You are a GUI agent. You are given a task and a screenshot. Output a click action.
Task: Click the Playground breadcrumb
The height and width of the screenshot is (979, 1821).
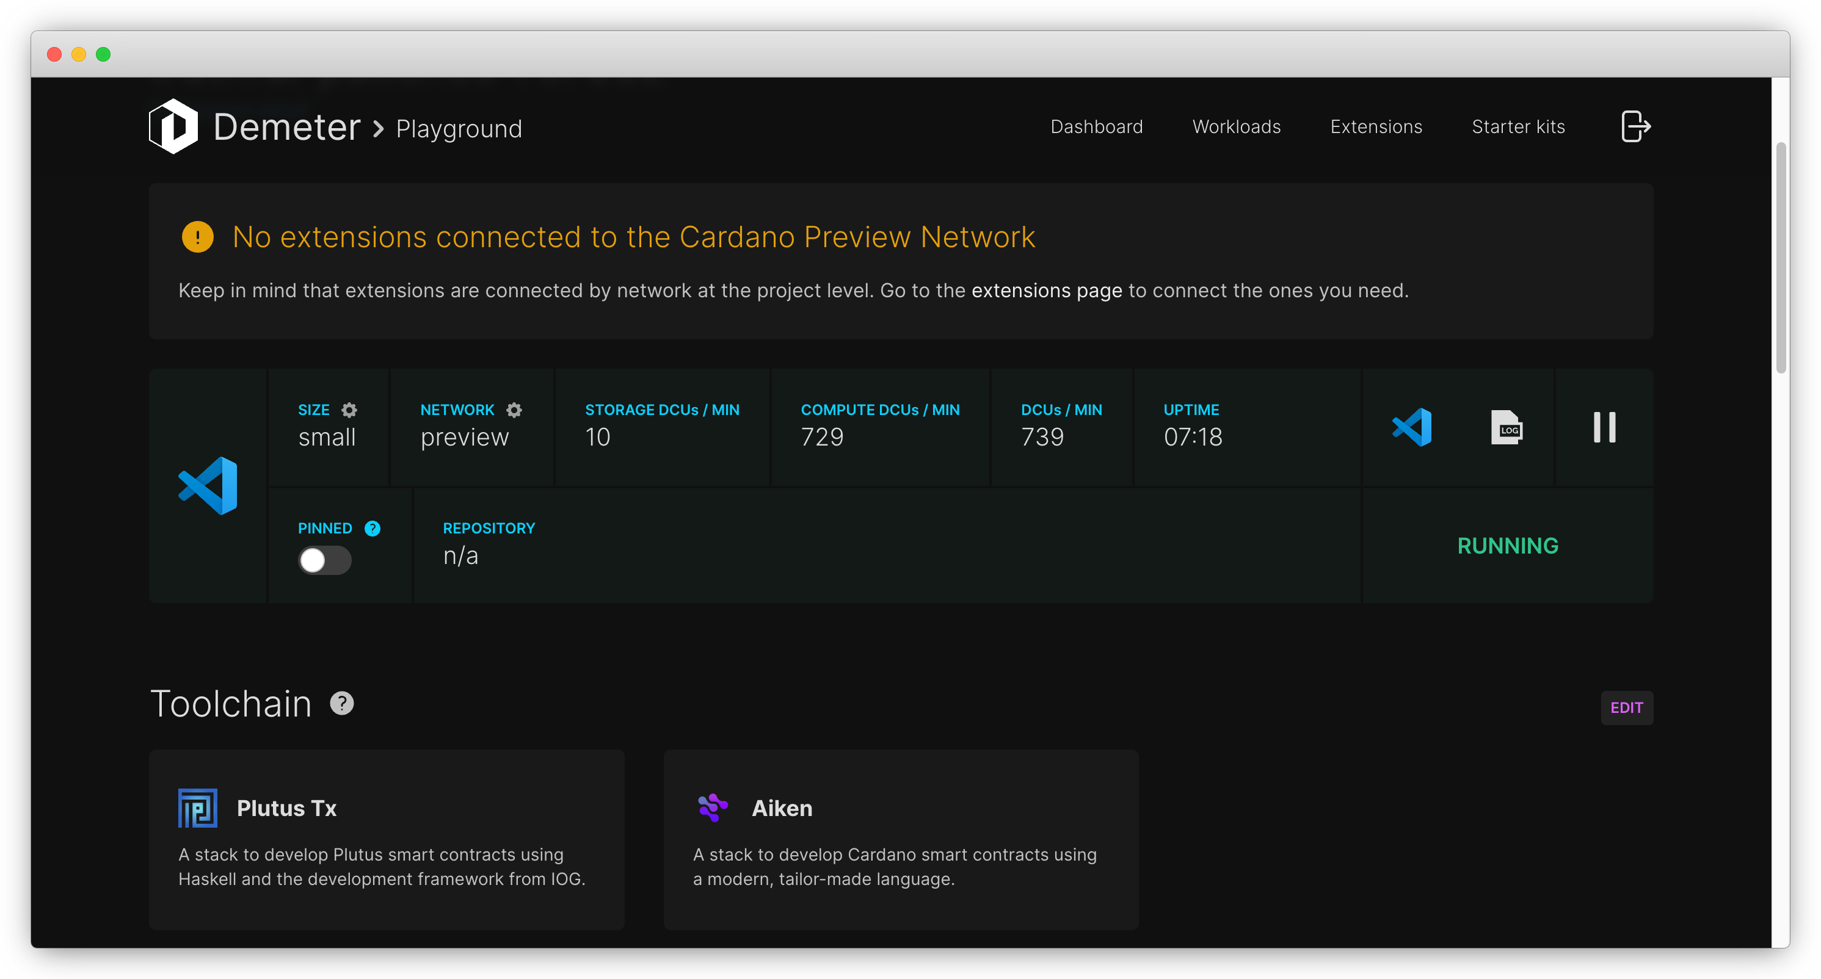point(459,129)
